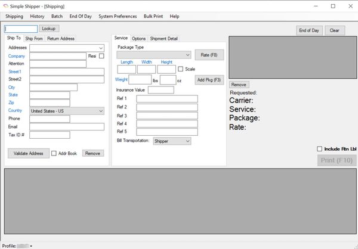Click the Insurance Value input field
This screenshot has width=358, height=249.
coord(161,90)
